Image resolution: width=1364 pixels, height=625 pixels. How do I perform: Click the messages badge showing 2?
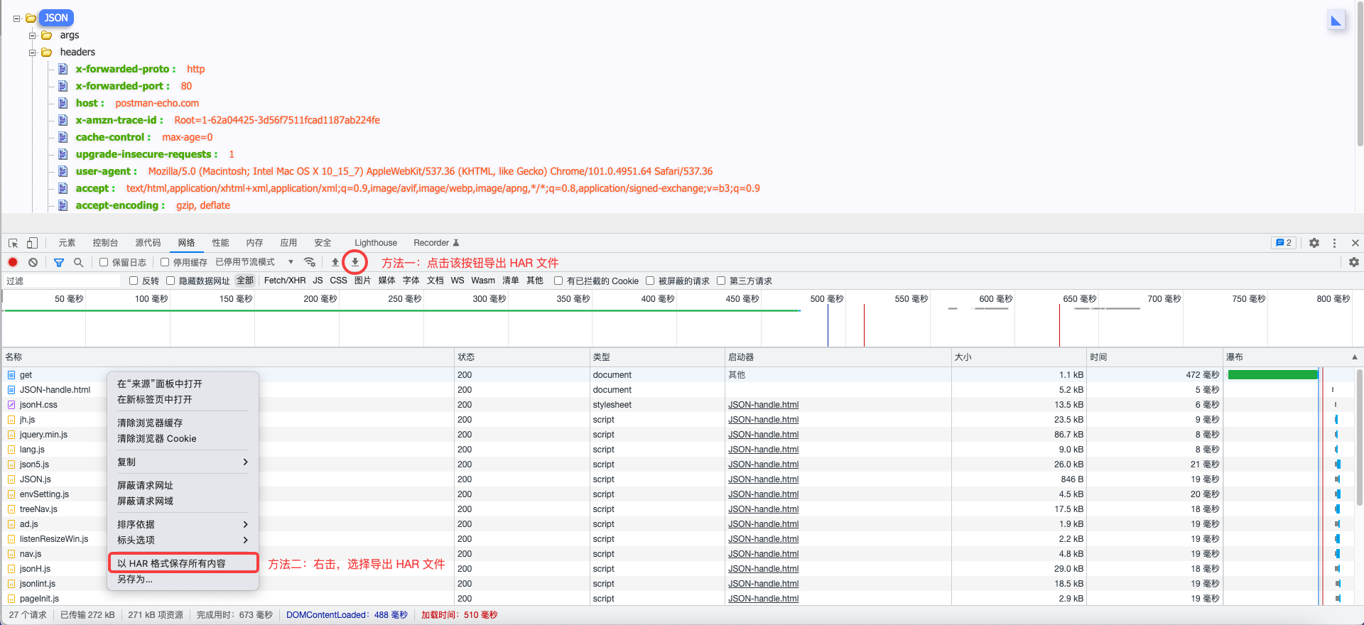coord(1284,243)
